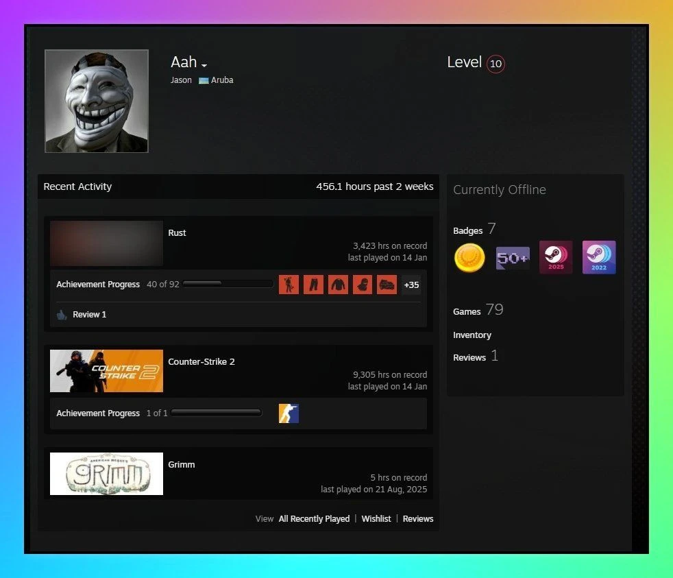The image size is (673, 578).
Task: Click the Counter-Strike 2 achievement icon
Action: [x=289, y=413]
